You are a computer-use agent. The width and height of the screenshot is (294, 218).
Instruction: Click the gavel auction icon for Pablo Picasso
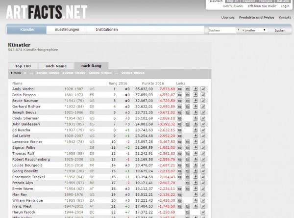coord(195,95)
